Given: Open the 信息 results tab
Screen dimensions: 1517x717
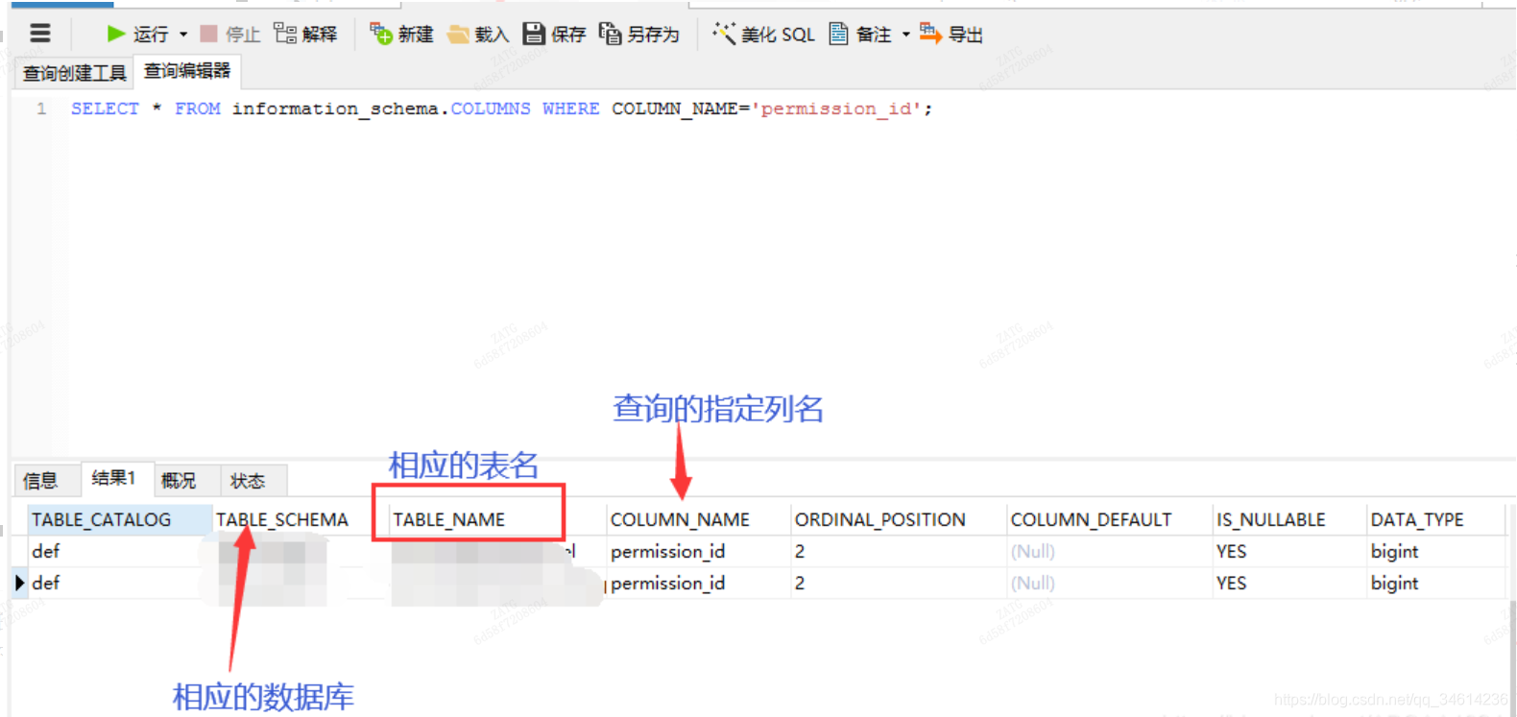Looking at the screenshot, I should pyautogui.click(x=40, y=480).
